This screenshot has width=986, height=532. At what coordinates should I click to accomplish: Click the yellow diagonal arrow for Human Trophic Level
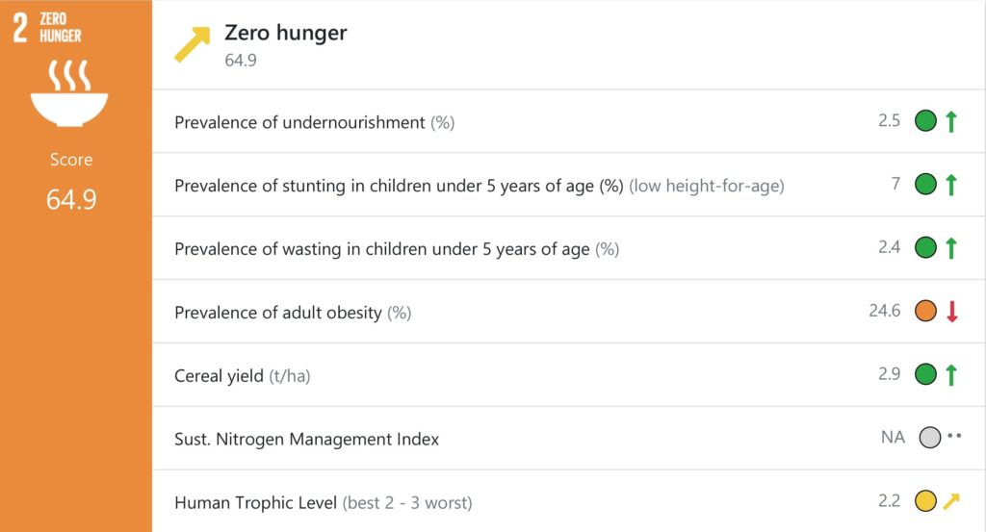click(x=951, y=501)
